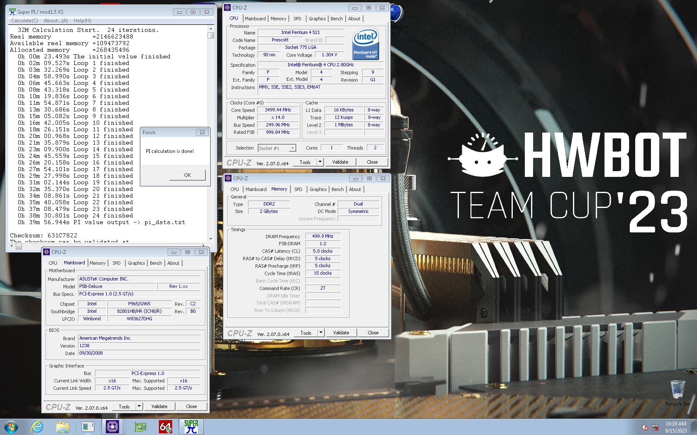Open About...(A) menu in Super PI
The width and height of the screenshot is (697, 435).
(56, 21)
